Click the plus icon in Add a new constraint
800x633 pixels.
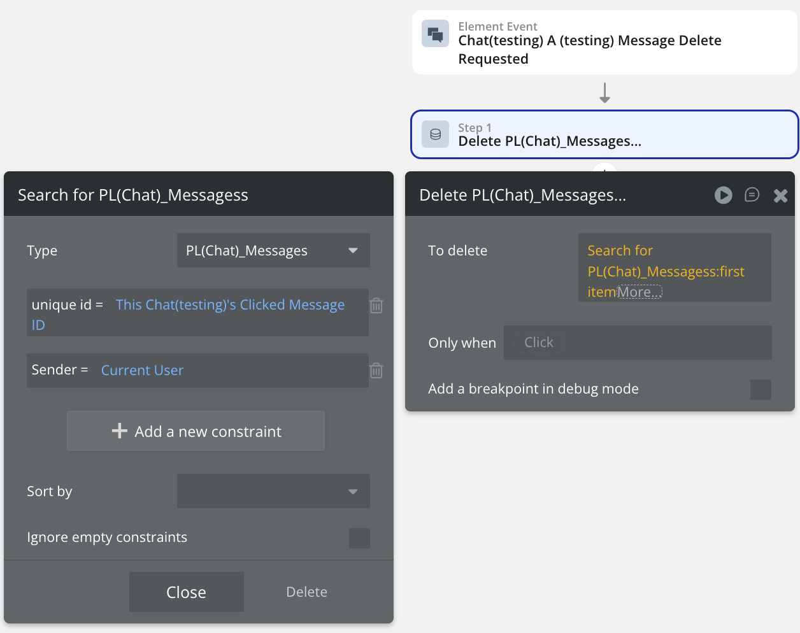point(120,431)
